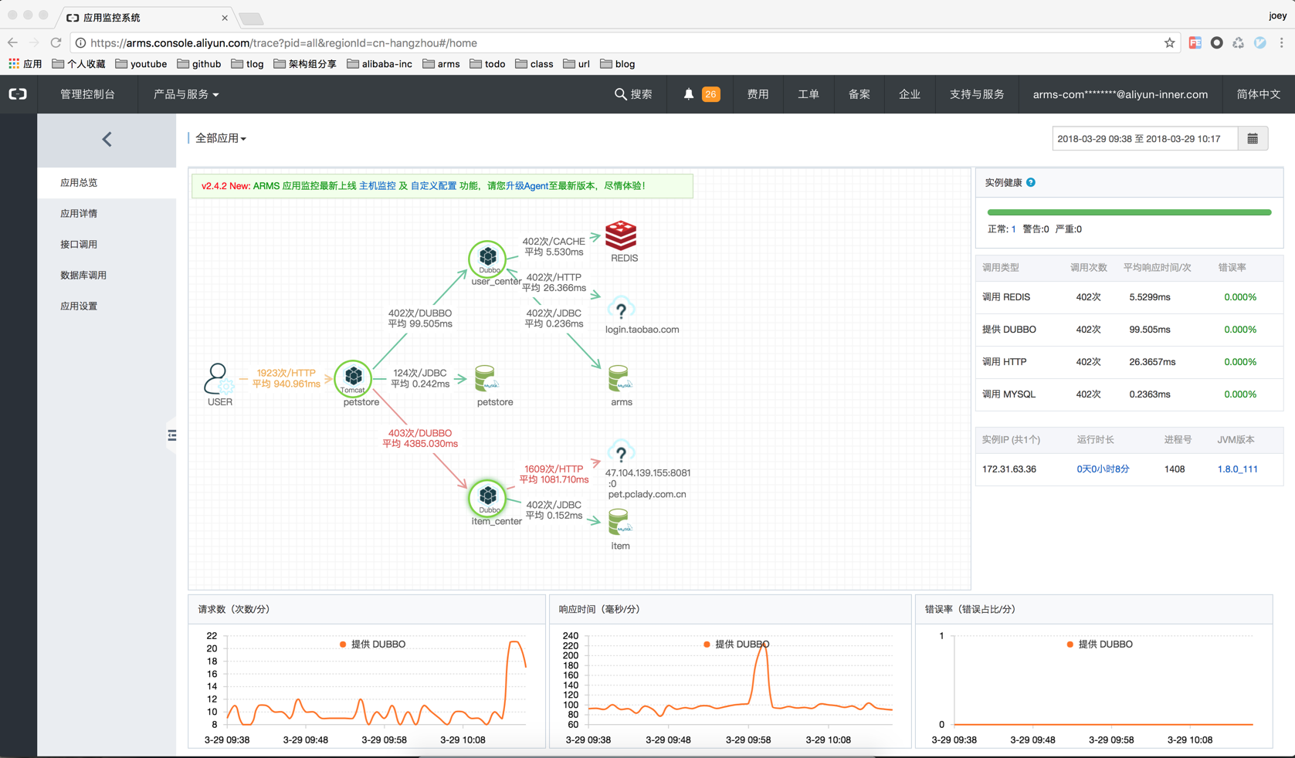
Task: Select the USER node icon
Action: (x=219, y=379)
